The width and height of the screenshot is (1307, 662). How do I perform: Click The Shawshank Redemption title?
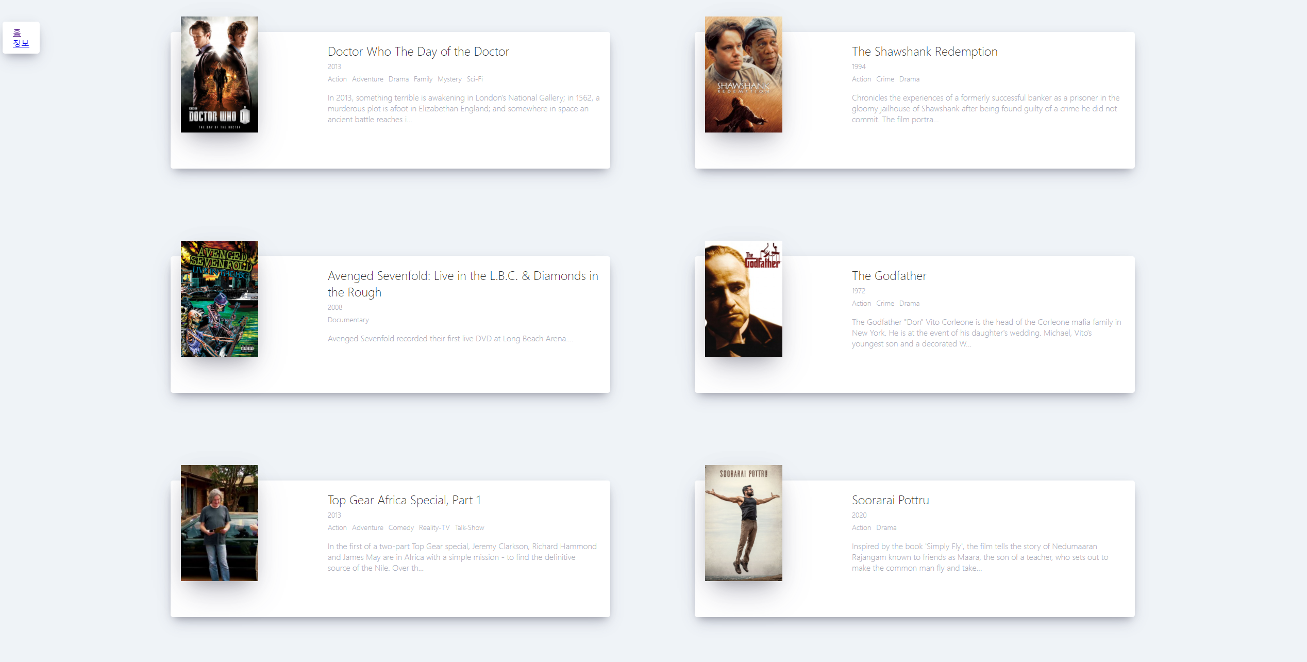coord(924,52)
